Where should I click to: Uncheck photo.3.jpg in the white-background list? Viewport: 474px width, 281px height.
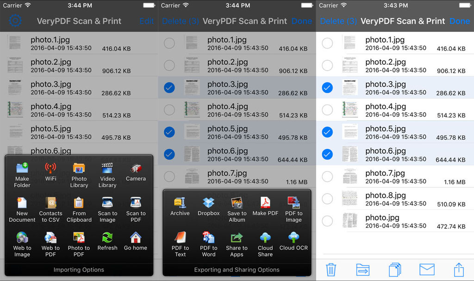click(x=327, y=87)
